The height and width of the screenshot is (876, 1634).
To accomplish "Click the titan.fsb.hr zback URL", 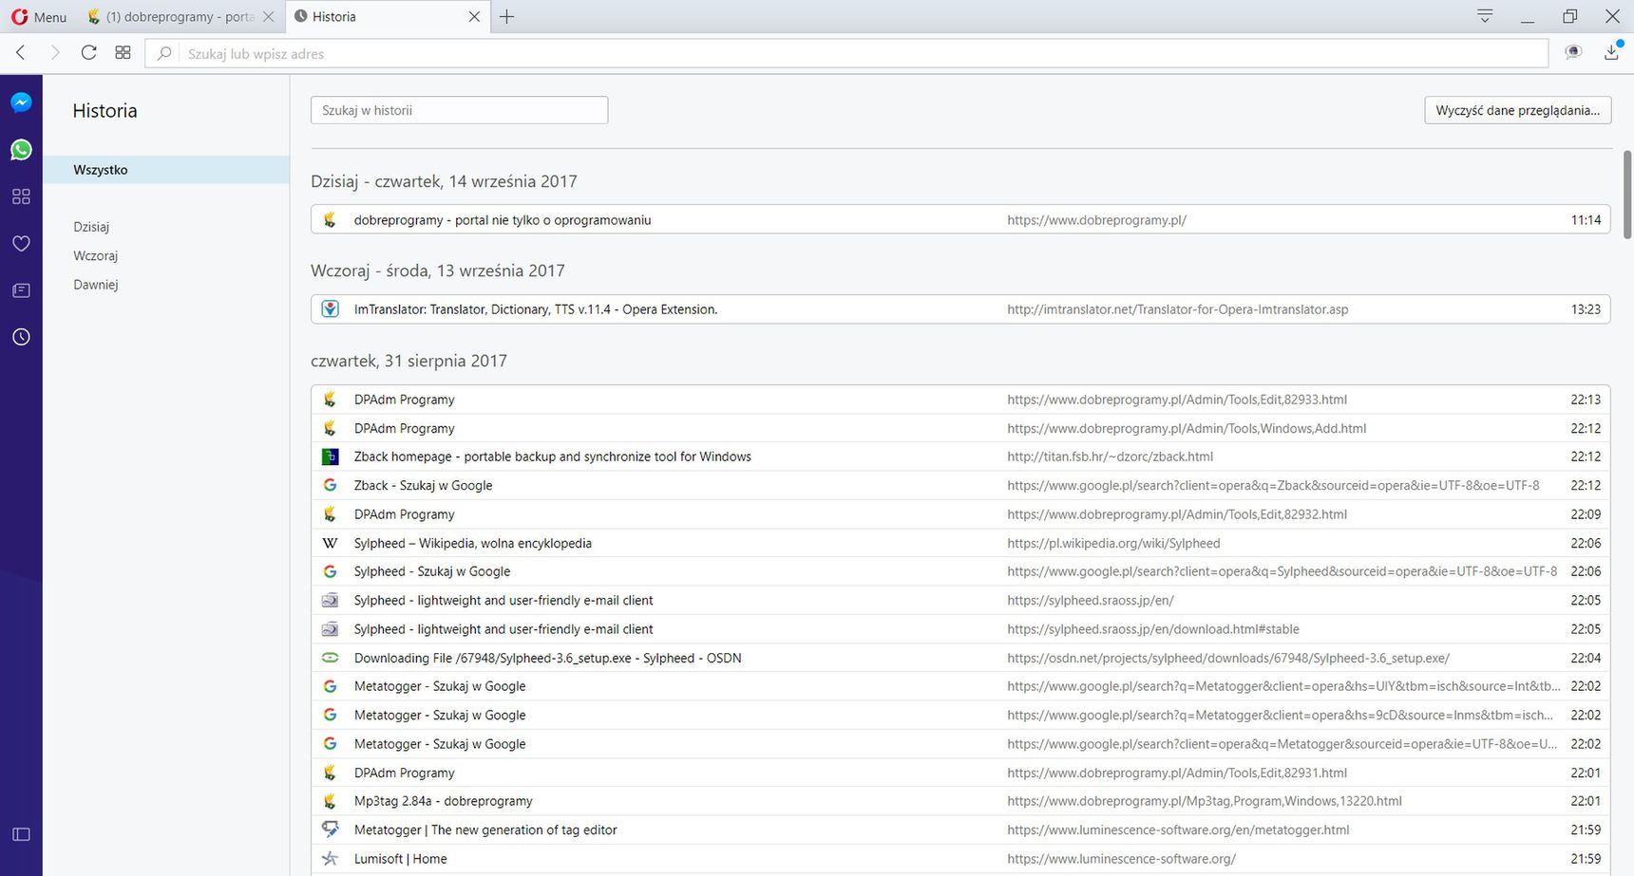I will point(1110,457).
